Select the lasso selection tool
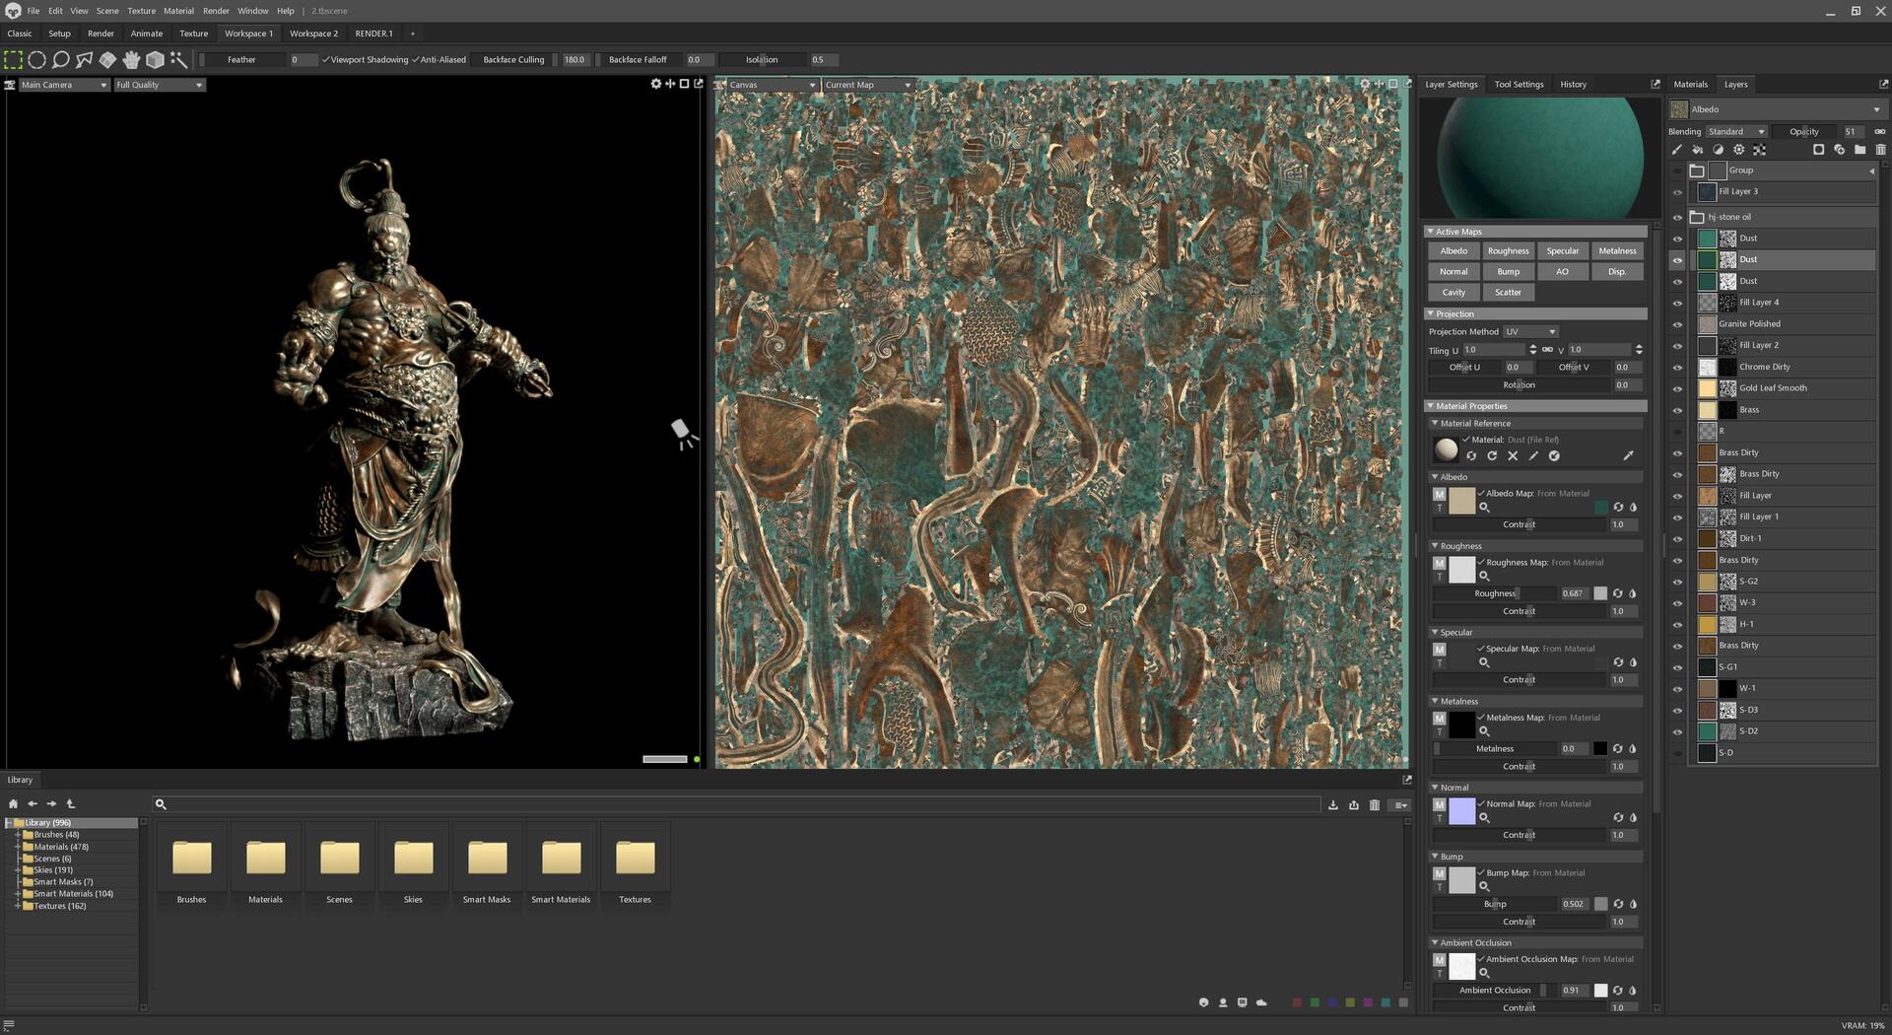 pyautogui.click(x=60, y=60)
